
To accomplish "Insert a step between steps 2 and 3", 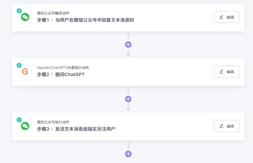I will pos(128,99).
